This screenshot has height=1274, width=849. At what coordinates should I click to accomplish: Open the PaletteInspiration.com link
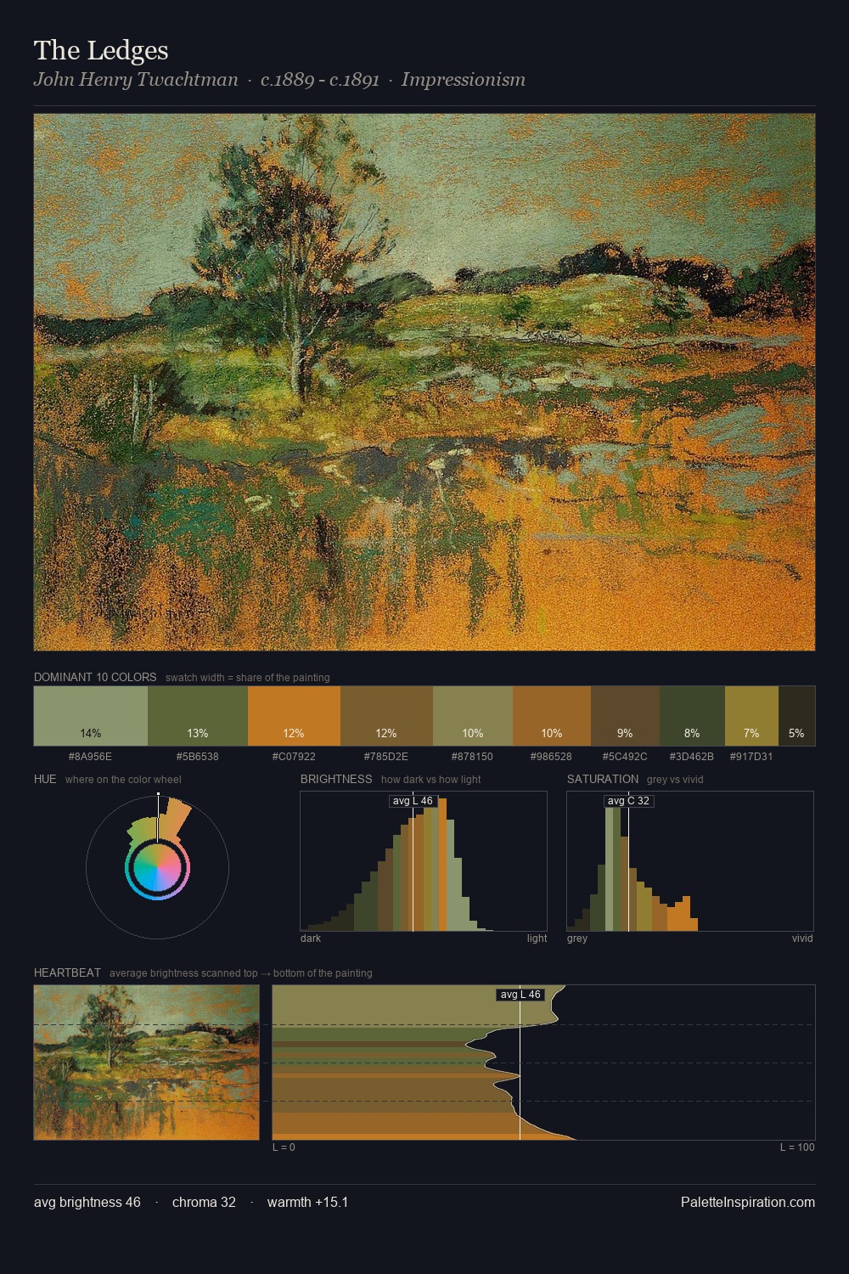pyautogui.click(x=748, y=1202)
